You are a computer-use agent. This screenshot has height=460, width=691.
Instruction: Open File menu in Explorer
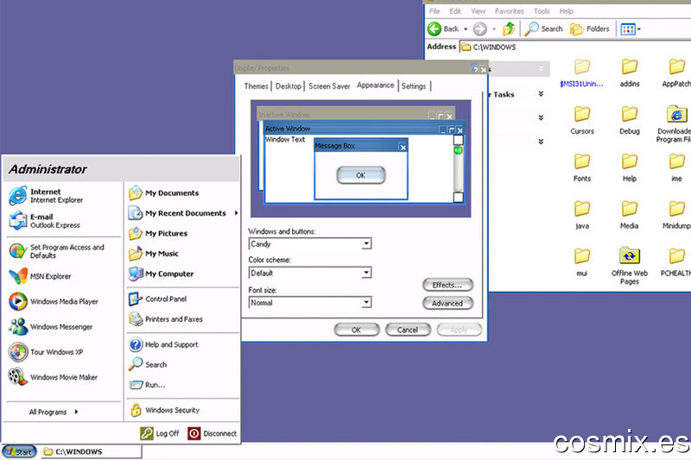click(x=434, y=11)
